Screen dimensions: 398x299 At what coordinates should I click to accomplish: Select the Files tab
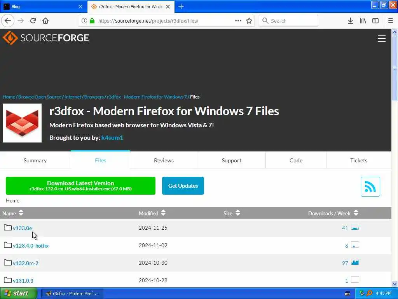pyautogui.click(x=101, y=160)
